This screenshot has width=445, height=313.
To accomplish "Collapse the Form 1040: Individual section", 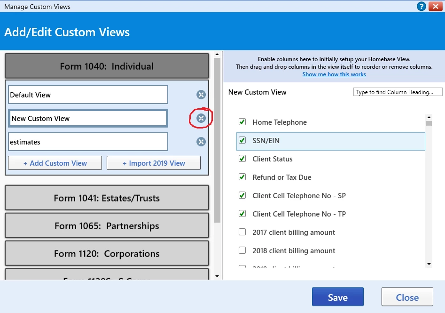I will (107, 66).
